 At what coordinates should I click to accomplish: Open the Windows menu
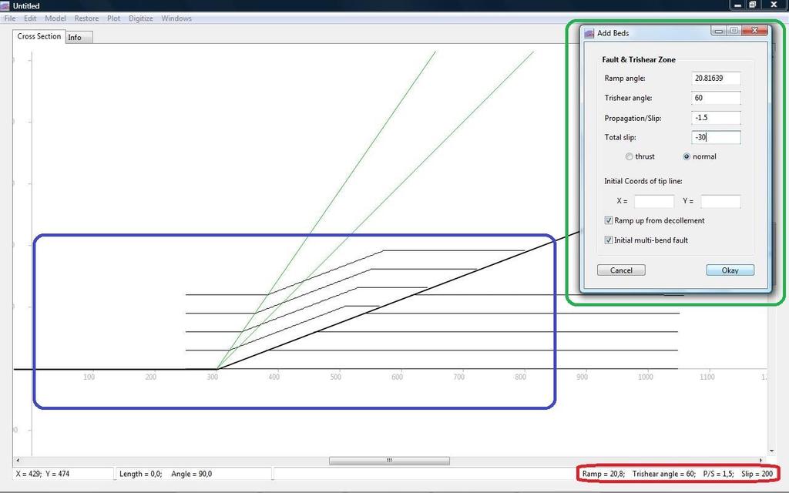pyautogui.click(x=176, y=18)
